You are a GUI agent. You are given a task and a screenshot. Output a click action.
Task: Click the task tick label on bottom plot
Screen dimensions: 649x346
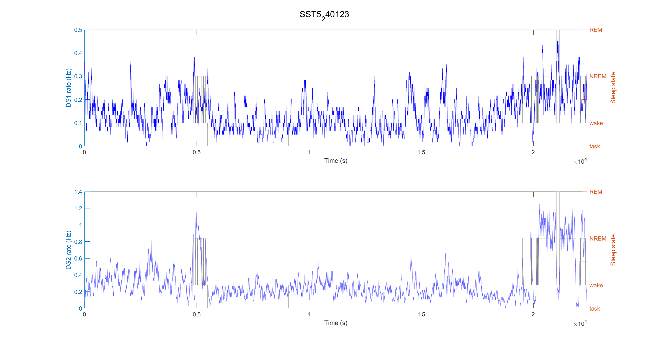tap(594, 309)
